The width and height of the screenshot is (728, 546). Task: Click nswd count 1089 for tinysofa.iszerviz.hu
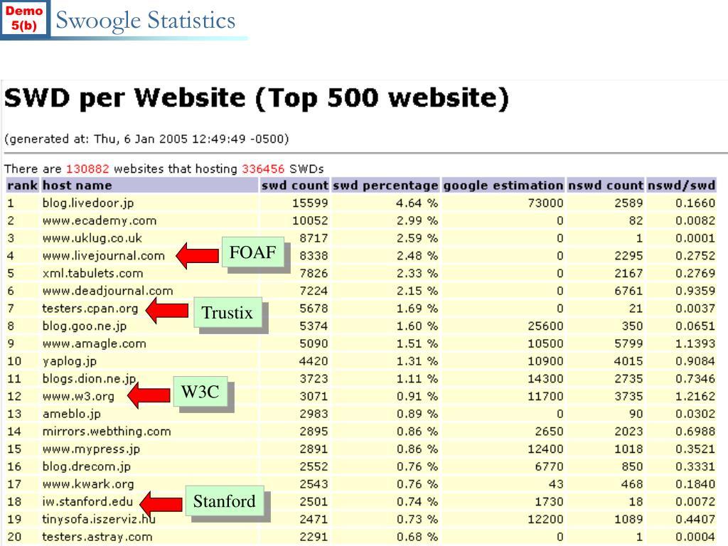(x=628, y=520)
